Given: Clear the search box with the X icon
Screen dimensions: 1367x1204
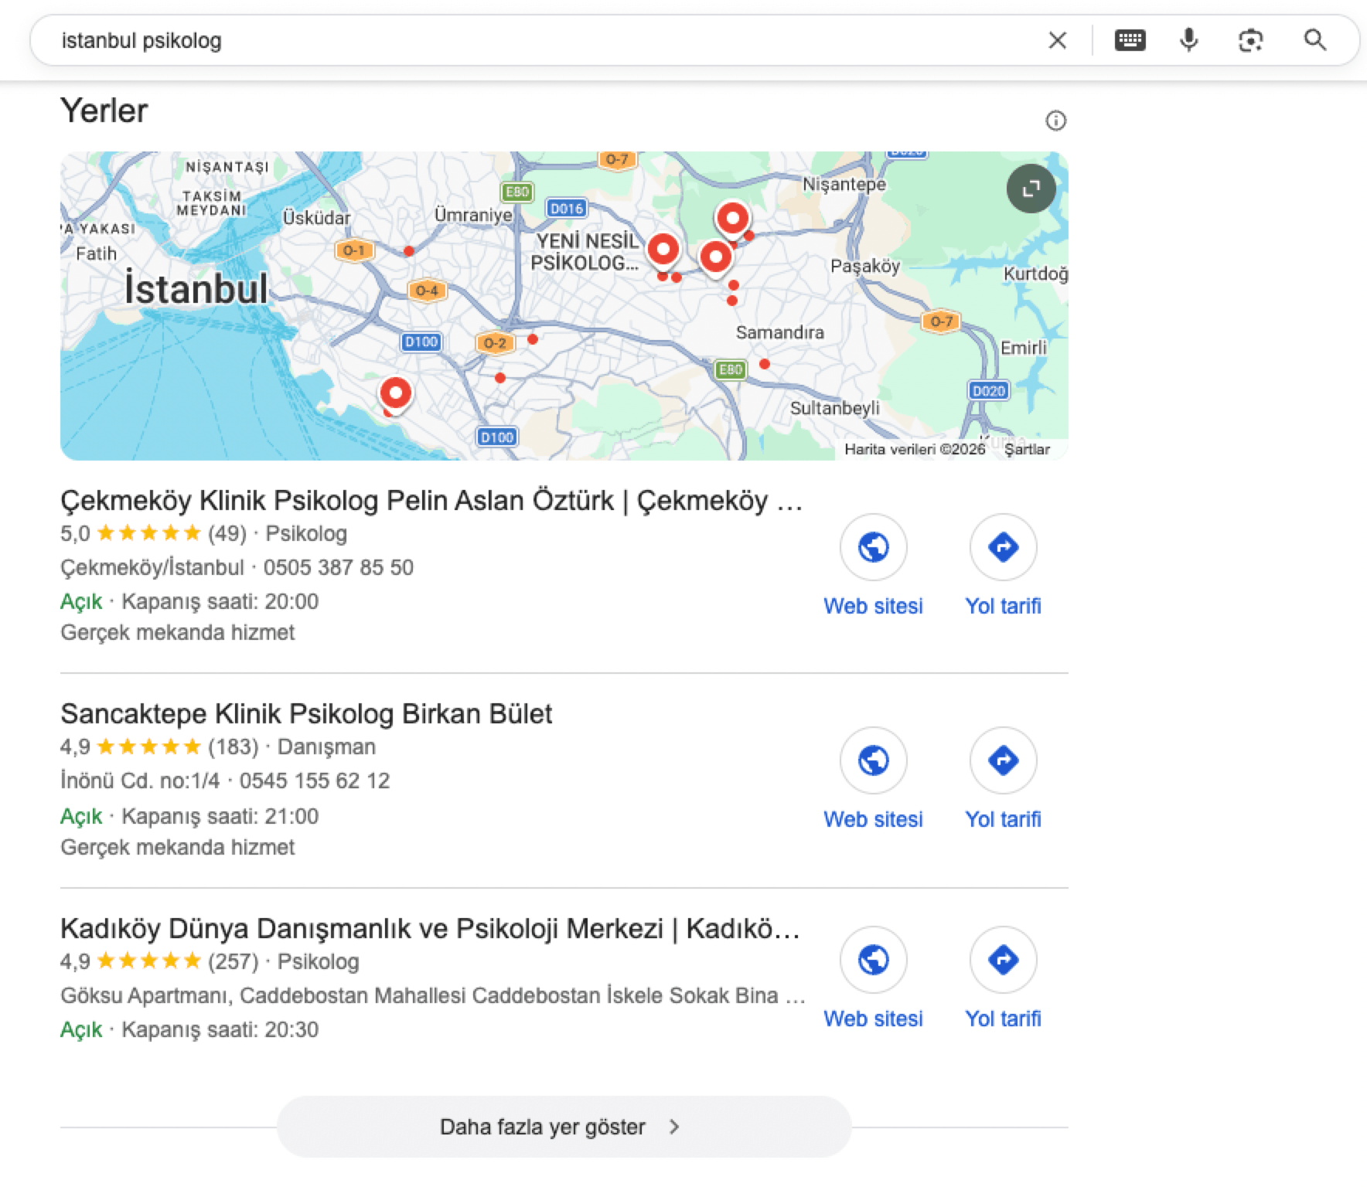Looking at the screenshot, I should 1057,40.
